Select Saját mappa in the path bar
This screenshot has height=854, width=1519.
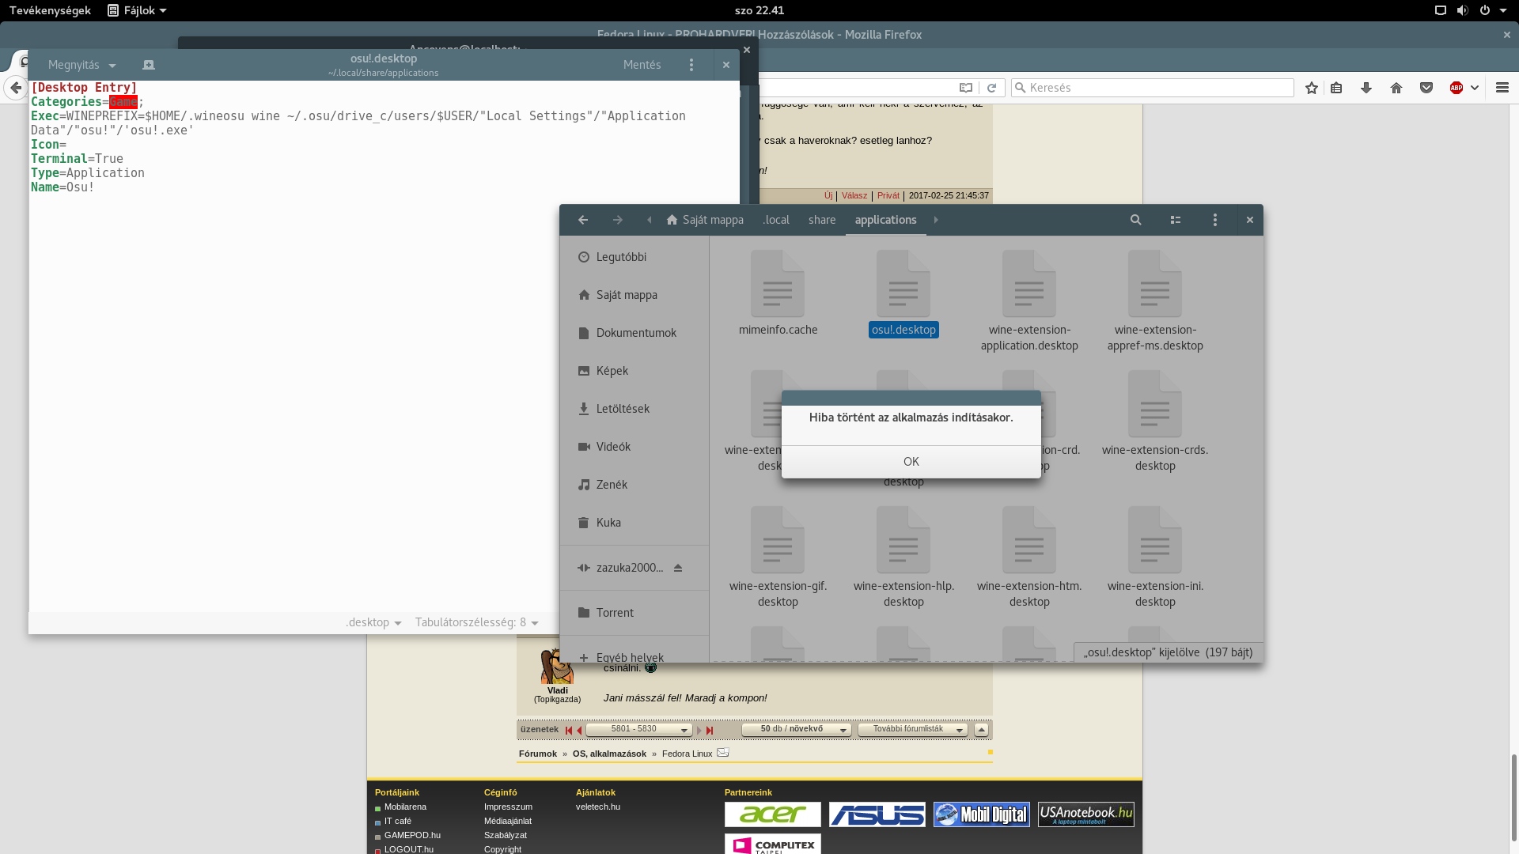click(x=705, y=220)
